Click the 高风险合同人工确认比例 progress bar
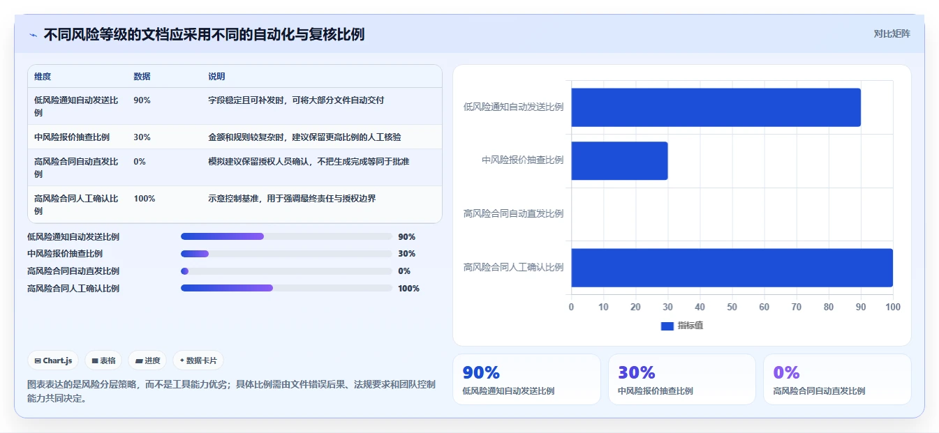 tap(286, 288)
